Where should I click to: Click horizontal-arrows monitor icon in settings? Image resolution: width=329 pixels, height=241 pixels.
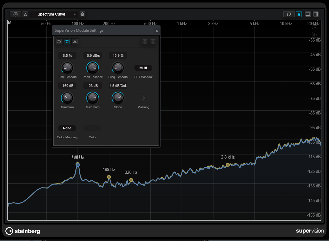tap(145, 41)
